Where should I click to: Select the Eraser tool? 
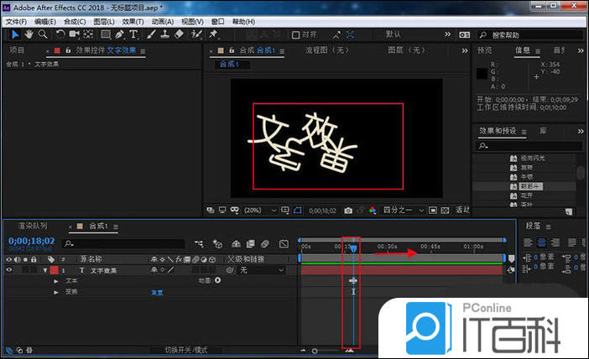click(178, 34)
